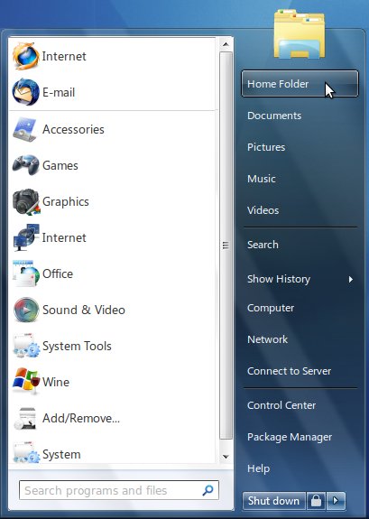Click the Internet network monitors icon

(x=26, y=237)
